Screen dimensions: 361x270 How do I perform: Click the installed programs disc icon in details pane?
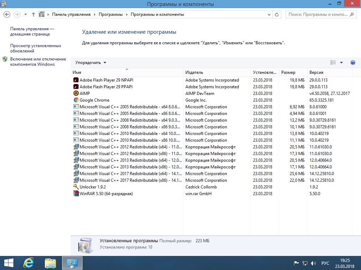(x=85, y=245)
